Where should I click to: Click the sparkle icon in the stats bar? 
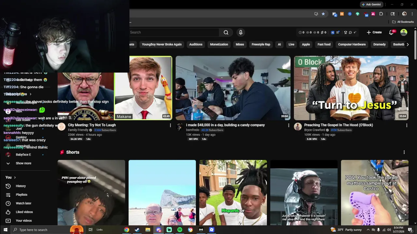355,32
